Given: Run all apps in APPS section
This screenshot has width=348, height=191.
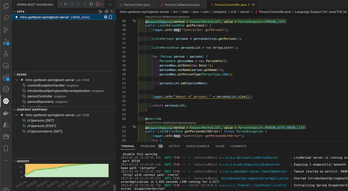Looking at the screenshot, I should (x=101, y=11).
